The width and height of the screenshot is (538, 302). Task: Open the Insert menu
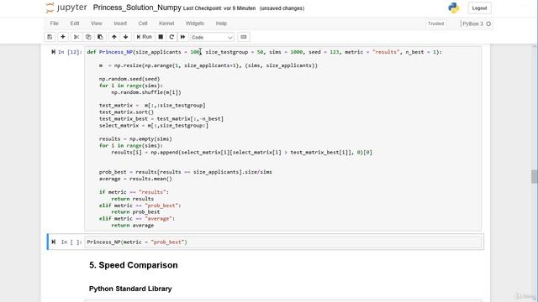(x=120, y=23)
